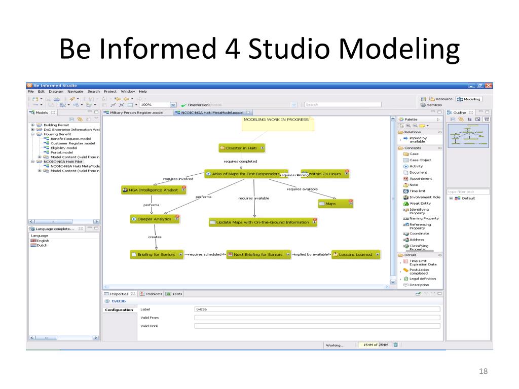Open the File menu
This screenshot has height=389, width=519.
[x=31, y=92]
